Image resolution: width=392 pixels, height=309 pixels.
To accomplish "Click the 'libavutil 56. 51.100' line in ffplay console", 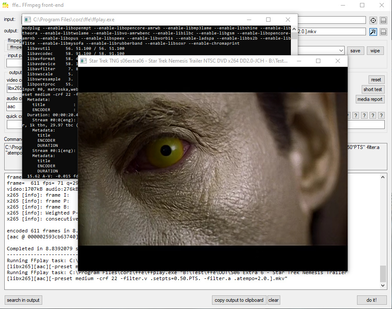I will (x=76, y=49).
